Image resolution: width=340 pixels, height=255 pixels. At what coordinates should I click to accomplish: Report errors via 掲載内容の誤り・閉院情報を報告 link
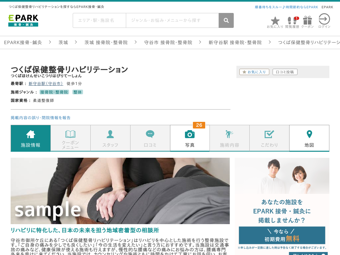tap(41, 118)
